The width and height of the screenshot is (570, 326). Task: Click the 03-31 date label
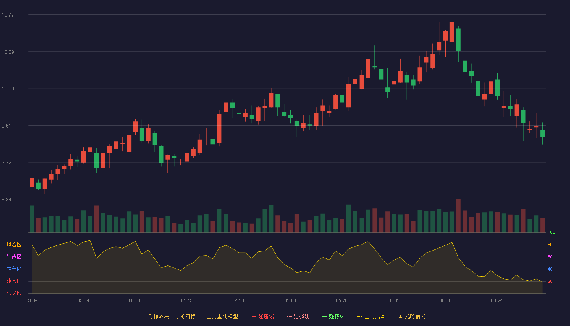(135, 300)
